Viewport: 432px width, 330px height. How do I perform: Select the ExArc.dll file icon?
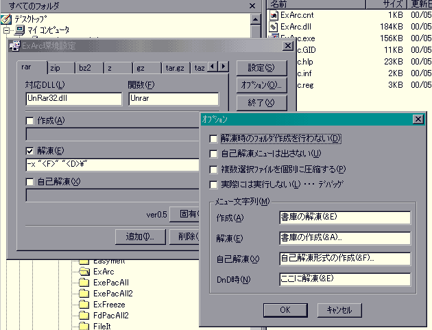point(274,27)
